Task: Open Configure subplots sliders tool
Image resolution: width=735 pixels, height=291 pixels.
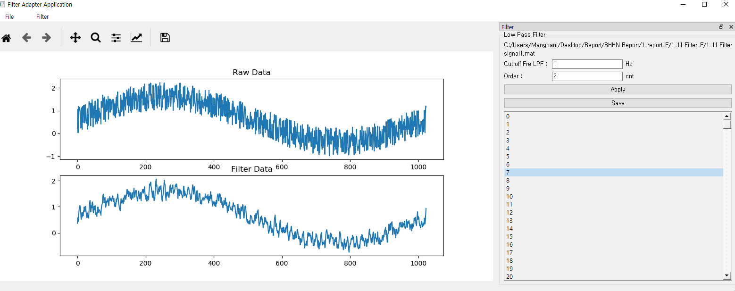Action: point(116,38)
